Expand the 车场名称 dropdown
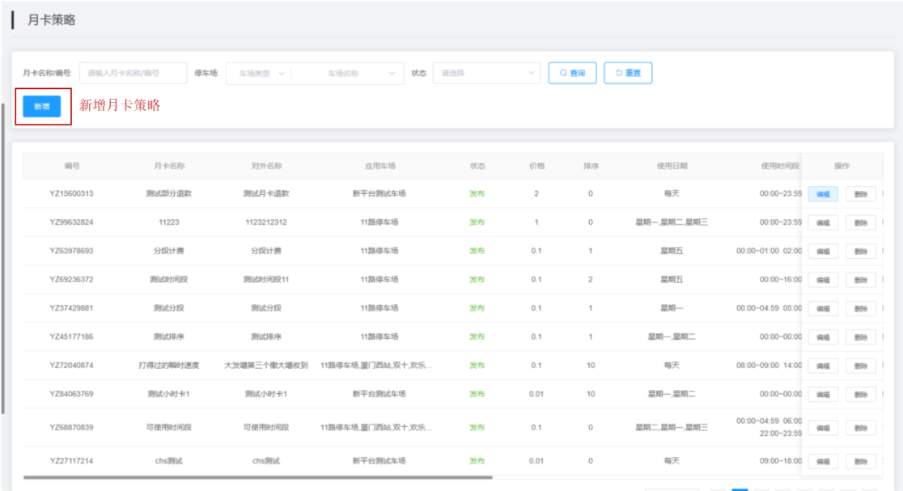 347,73
